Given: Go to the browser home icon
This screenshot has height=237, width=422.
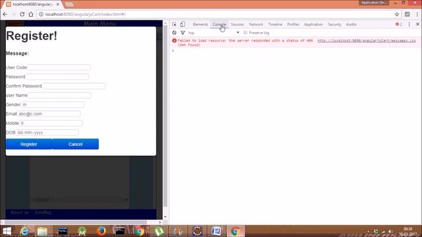Looking at the screenshot, I should pos(31,14).
